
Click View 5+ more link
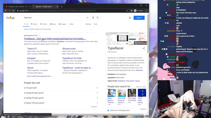[x=141, y=87]
